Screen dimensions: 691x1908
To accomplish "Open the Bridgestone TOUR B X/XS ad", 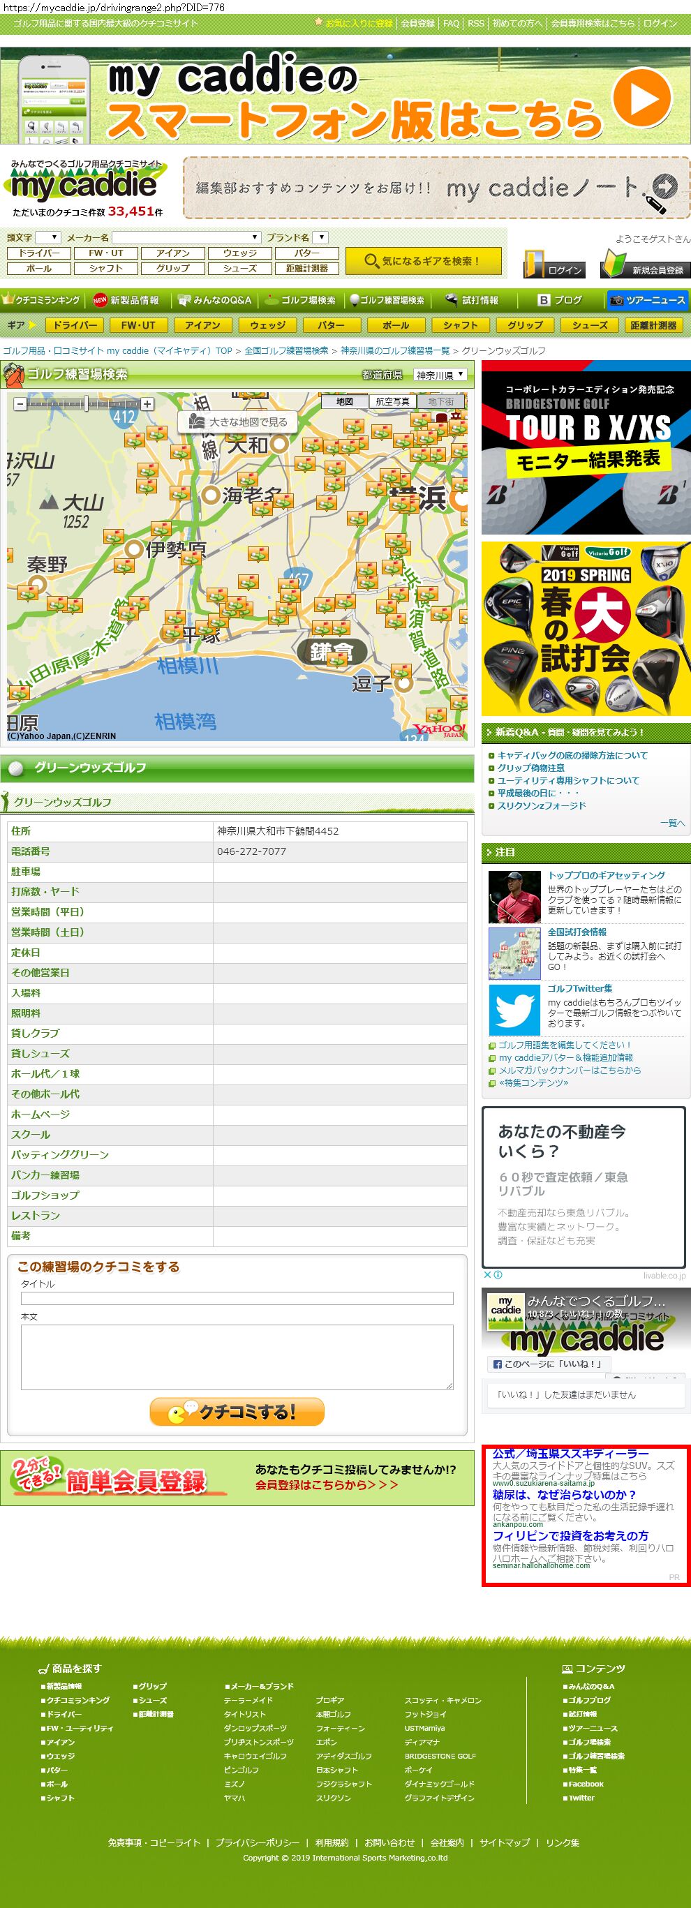I will pos(586,447).
